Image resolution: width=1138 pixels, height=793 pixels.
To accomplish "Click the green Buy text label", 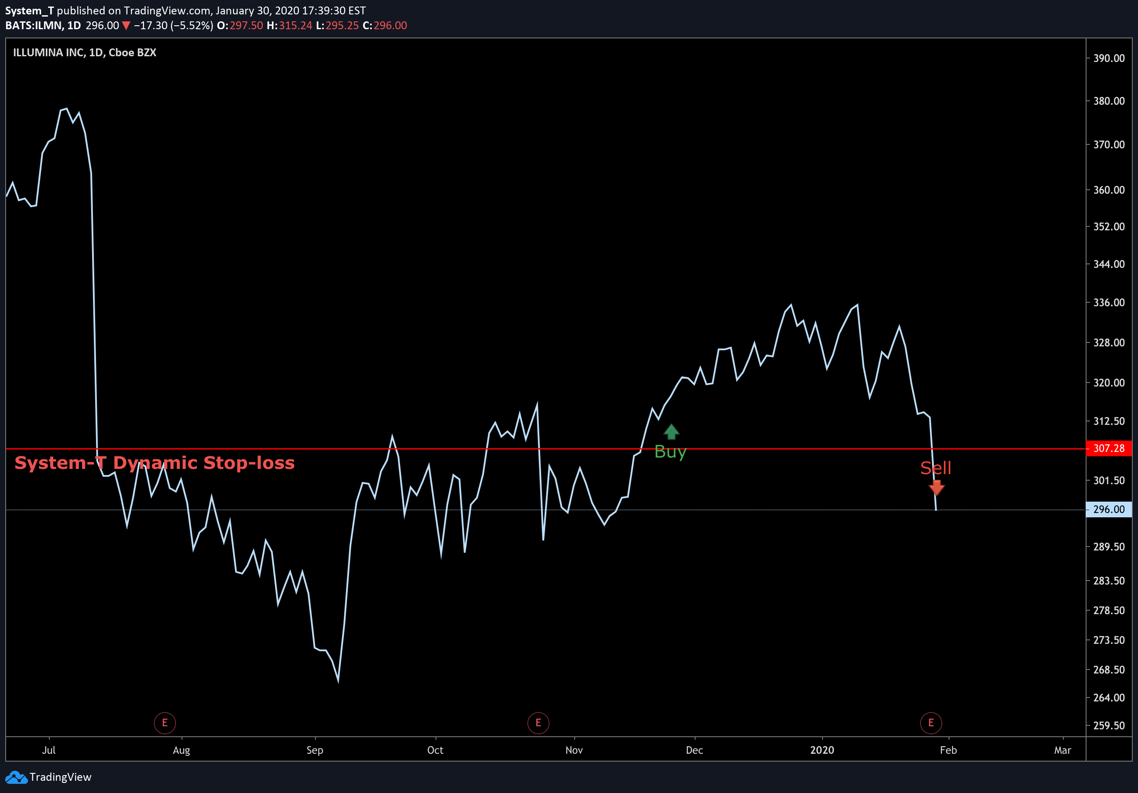I will tap(670, 452).
